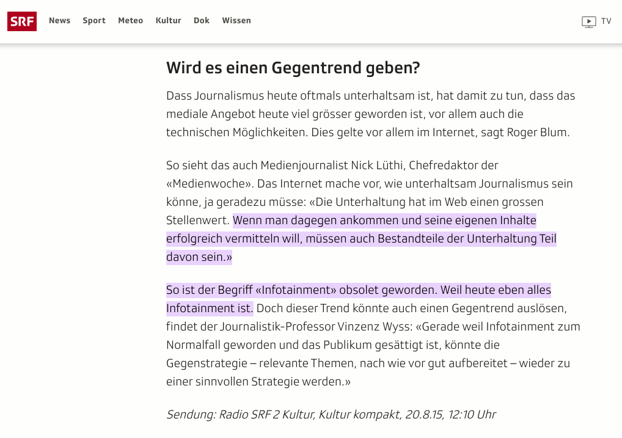Select Kultur in the top navigation
This screenshot has height=438, width=622.
(x=168, y=21)
